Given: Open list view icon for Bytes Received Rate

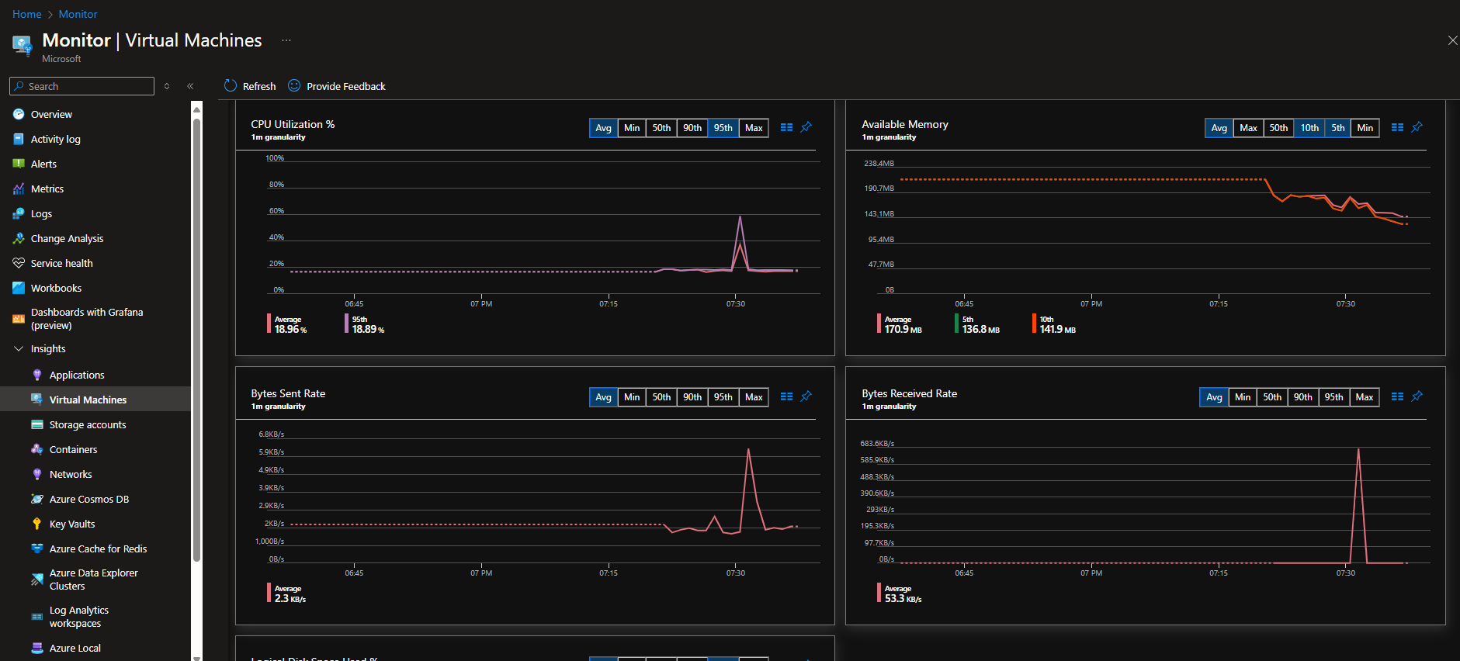Looking at the screenshot, I should (x=1397, y=396).
